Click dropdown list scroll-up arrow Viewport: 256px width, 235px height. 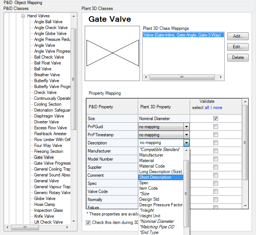(186, 150)
